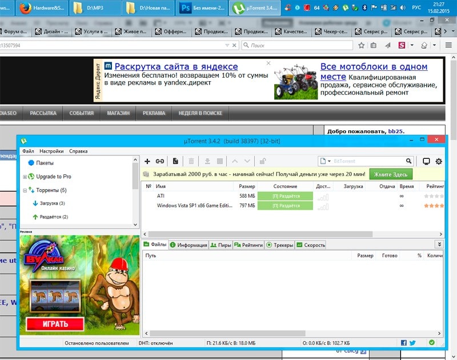The image size is (457, 360).
Task: Collapse details pane with double-chevron button
Action: [x=439, y=245]
